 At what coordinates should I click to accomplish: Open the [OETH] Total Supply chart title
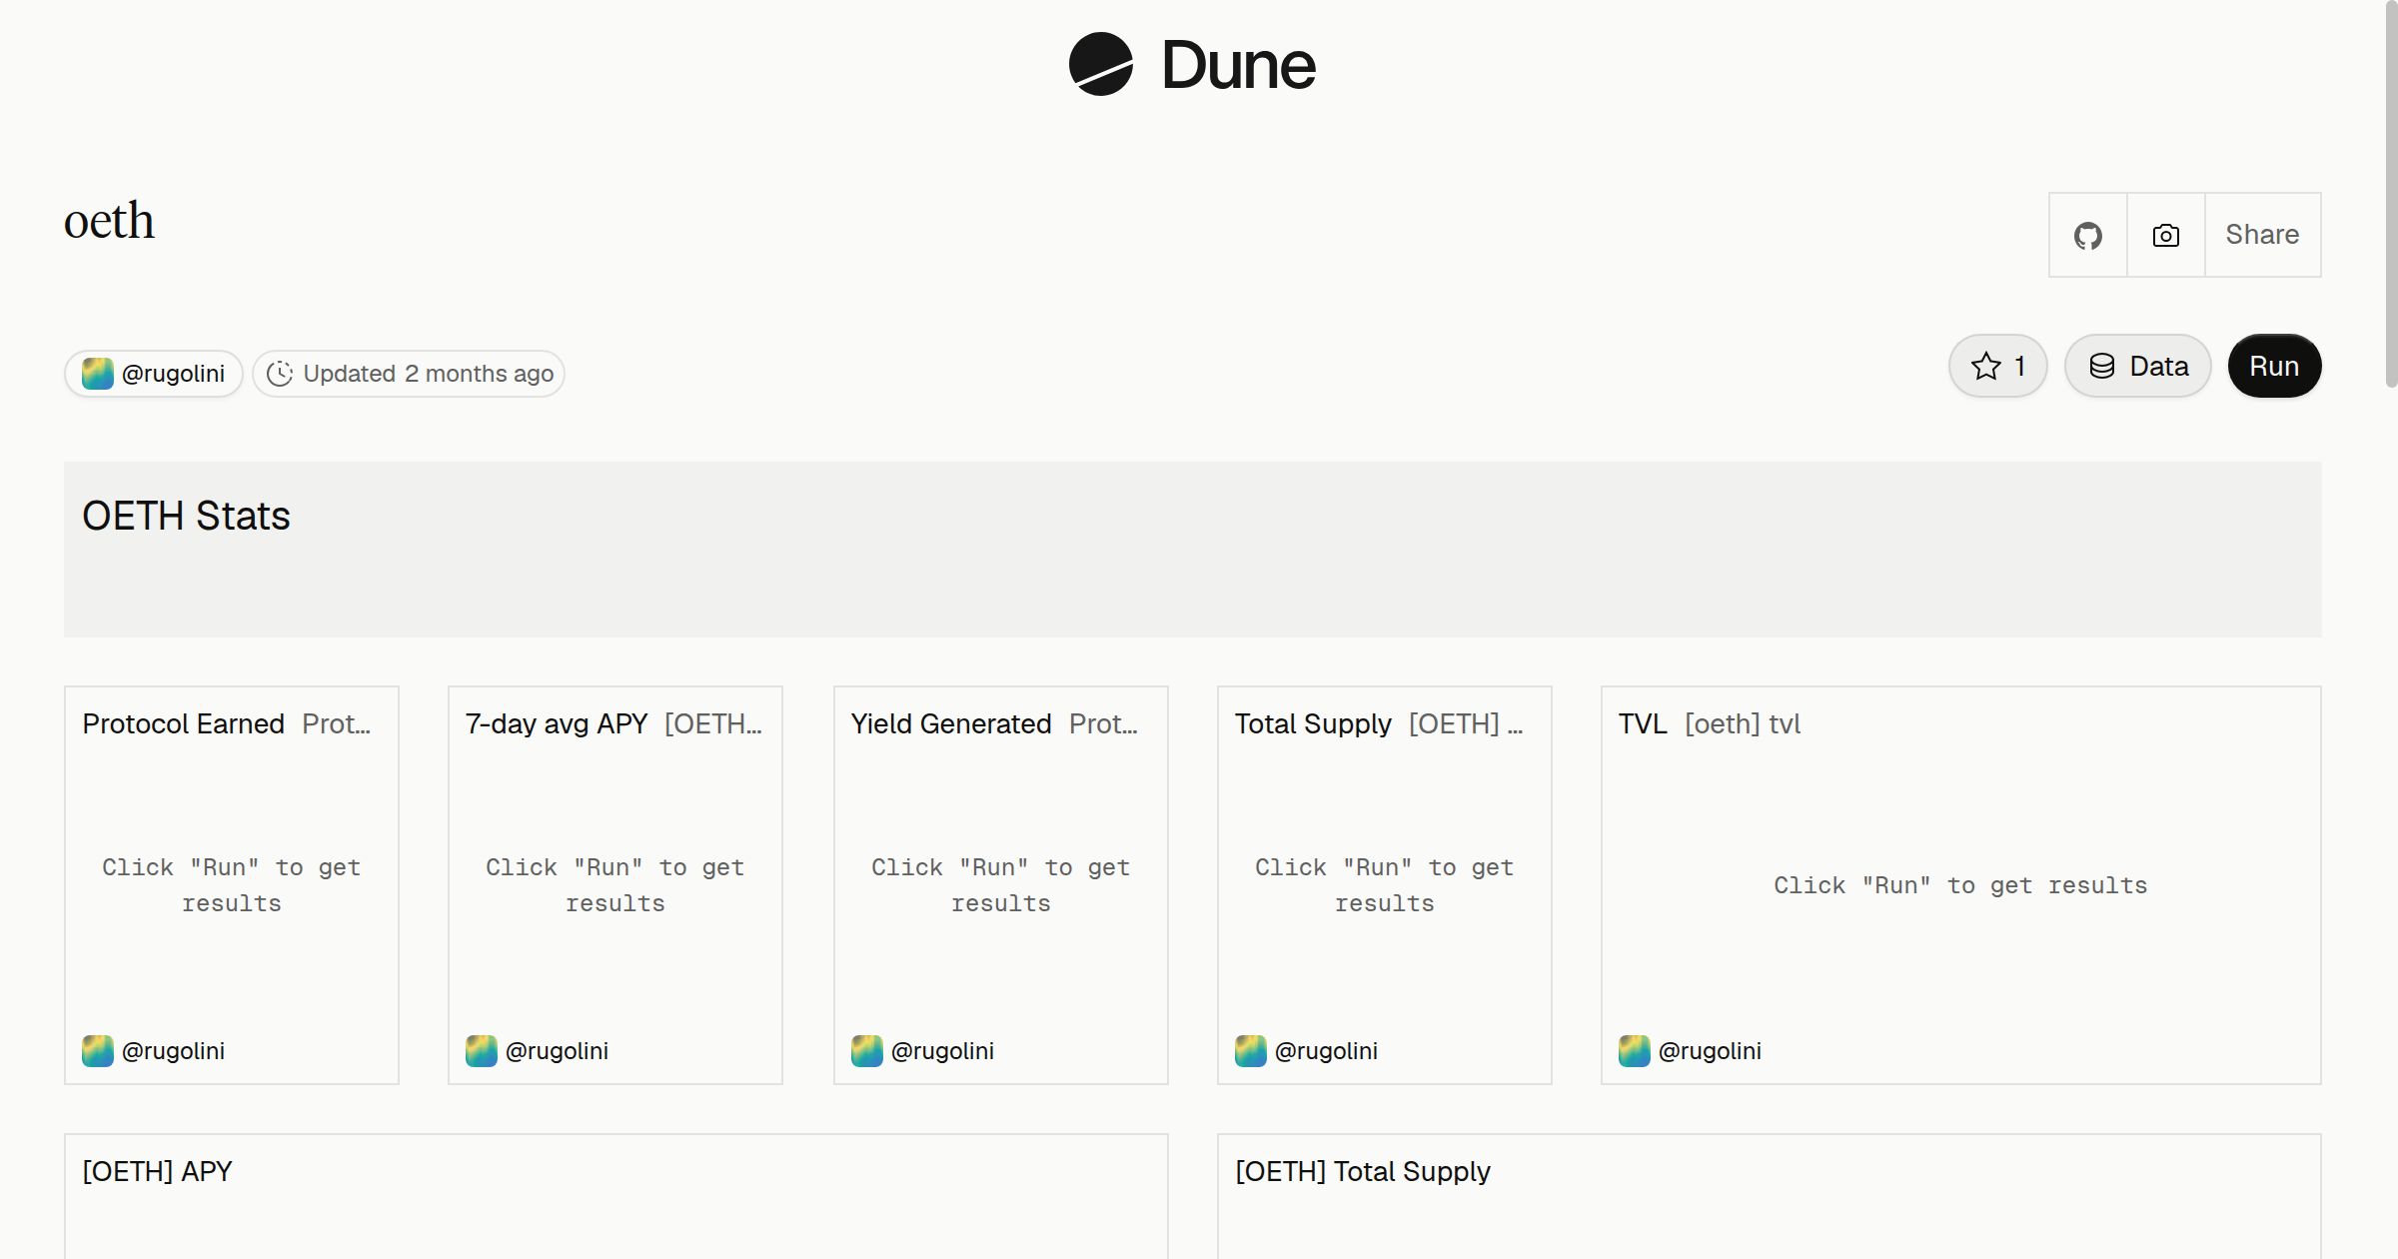(x=1363, y=1171)
